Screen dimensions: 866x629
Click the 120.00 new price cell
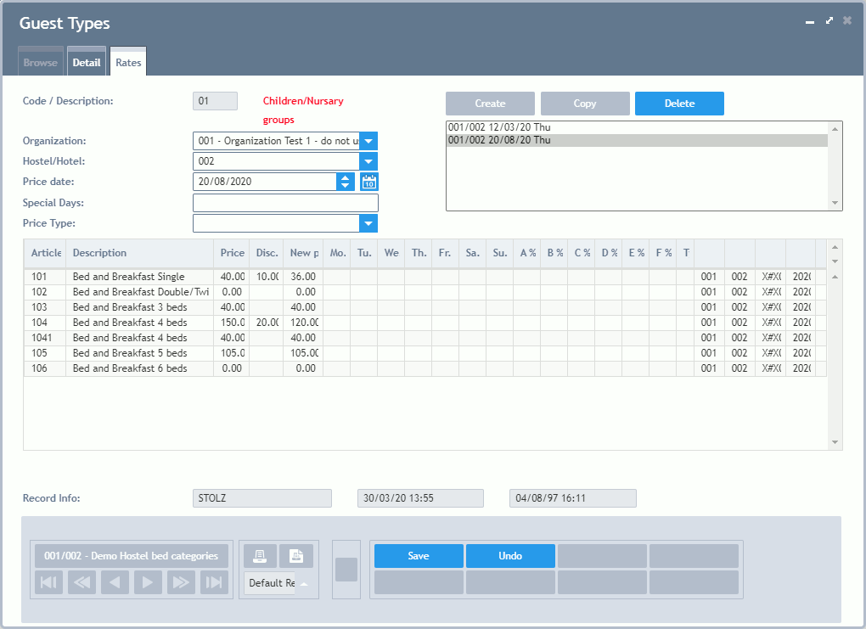(x=303, y=323)
